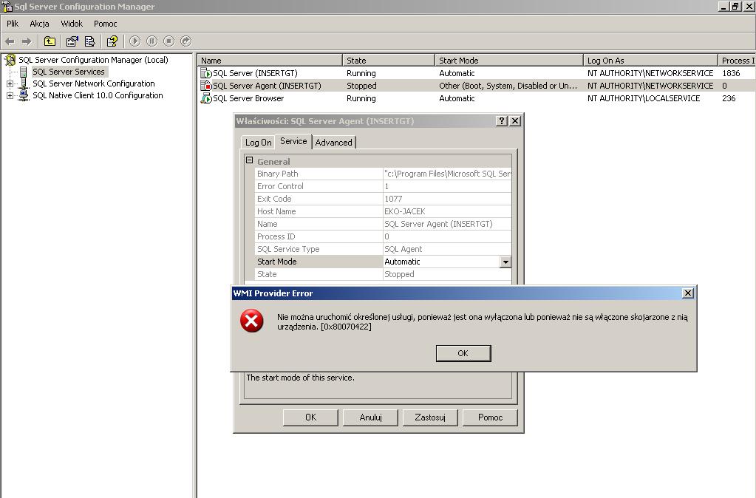Select the SQL Server Browser row name
756x498 pixels.
pyautogui.click(x=248, y=98)
